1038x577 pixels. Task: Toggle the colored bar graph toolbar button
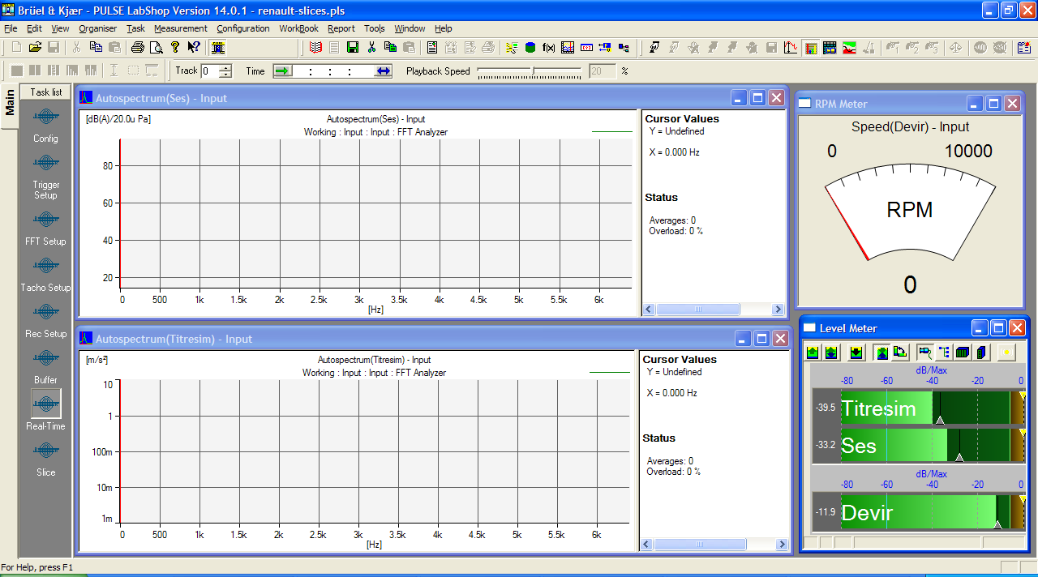tap(811, 48)
